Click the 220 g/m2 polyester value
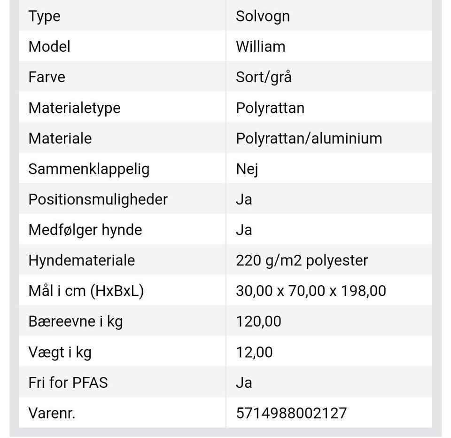The image size is (451, 438). pyautogui.click(x=302, y=260)
